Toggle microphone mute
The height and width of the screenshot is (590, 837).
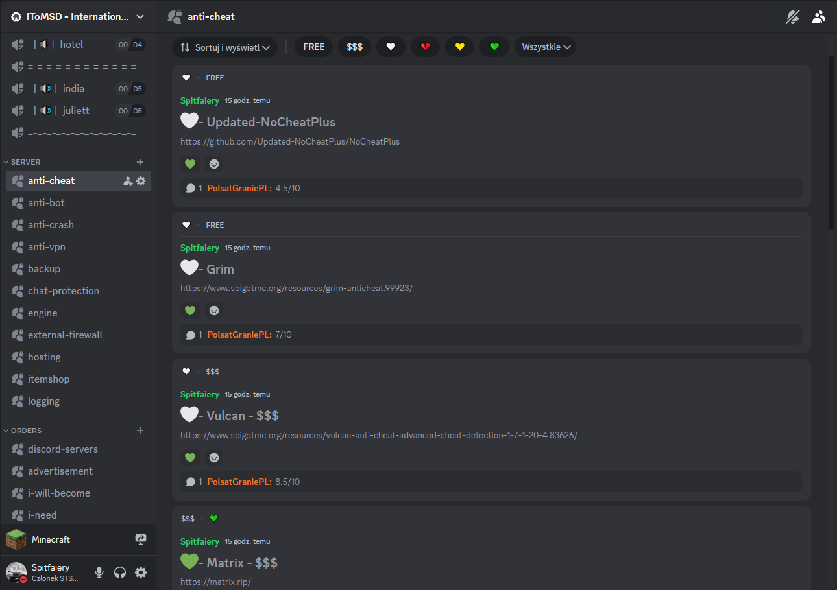pos(99,572)
